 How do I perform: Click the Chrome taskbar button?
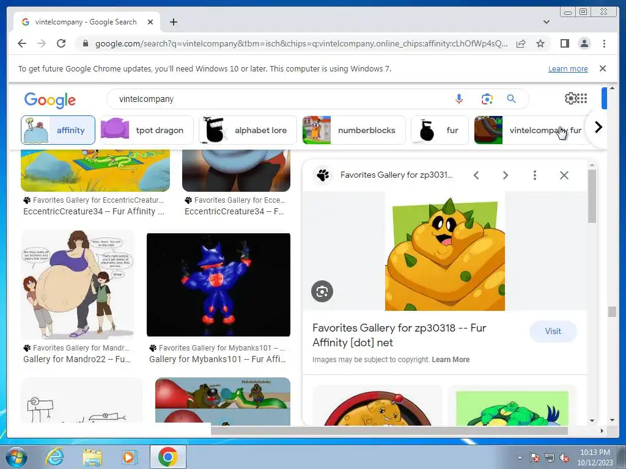168,457
